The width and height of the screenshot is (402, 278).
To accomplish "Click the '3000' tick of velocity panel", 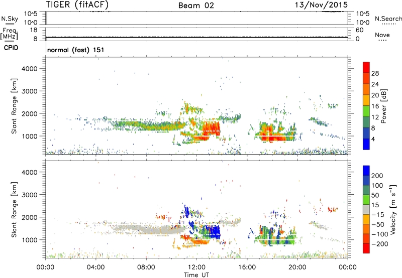I will [x=30, y=195].
